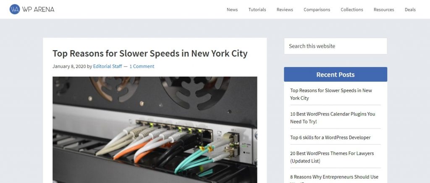Select Collections in the navigation bar
Screen dimensions: 430x183
click(352, 10)
